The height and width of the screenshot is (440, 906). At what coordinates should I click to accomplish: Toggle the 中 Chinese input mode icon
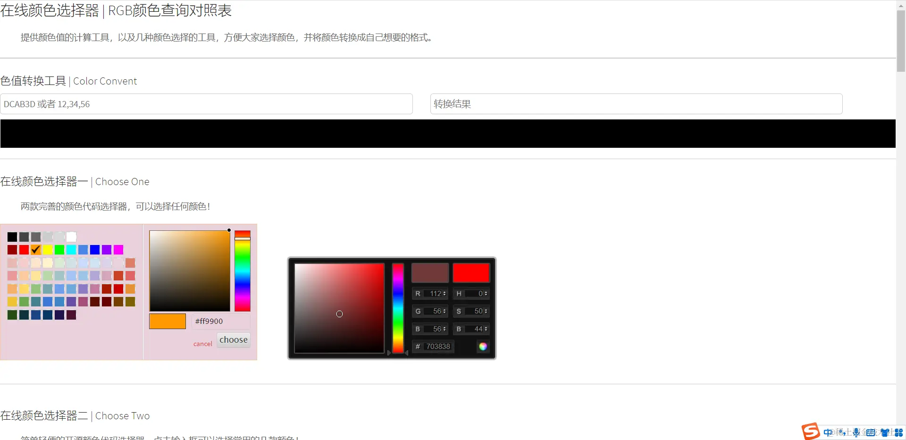coord(828,432)
